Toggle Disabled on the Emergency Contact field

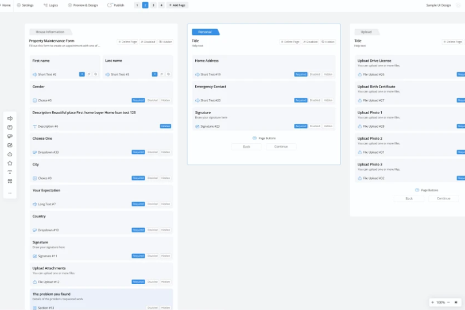coord(315,100)
